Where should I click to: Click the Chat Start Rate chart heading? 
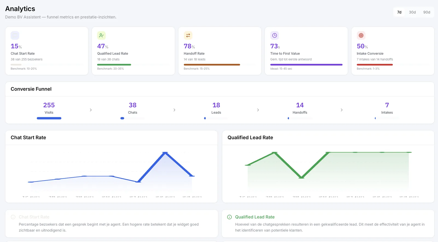(x=28, y=138)
